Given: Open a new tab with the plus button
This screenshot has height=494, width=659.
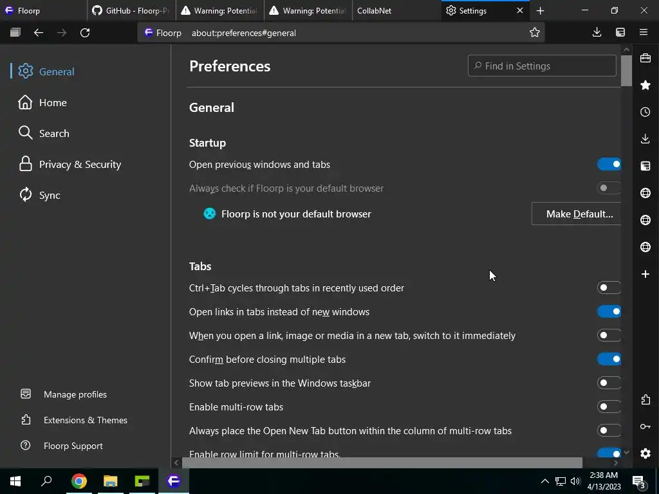Looking at the screenshot, I should (x=541, y=10).
